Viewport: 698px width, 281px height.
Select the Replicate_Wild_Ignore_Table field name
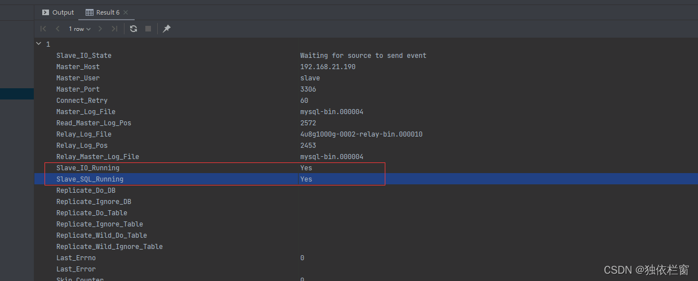109,247
